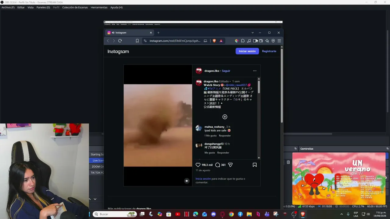Viewport: 390px width, 219px height.
Task: Save the reel with the bookmark icon
Action: click(x=255, y=165)
